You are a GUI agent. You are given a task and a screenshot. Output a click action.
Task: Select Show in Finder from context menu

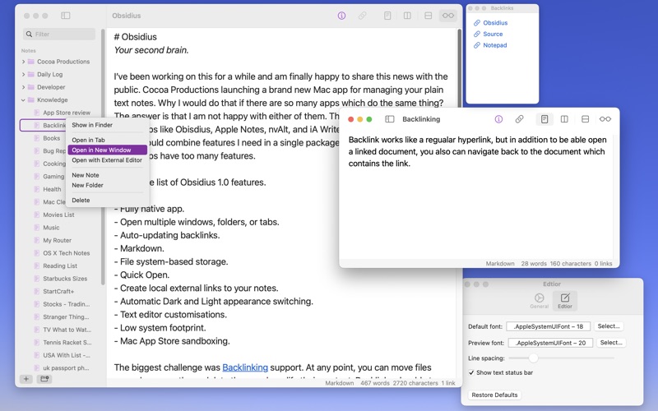[92, 125]
